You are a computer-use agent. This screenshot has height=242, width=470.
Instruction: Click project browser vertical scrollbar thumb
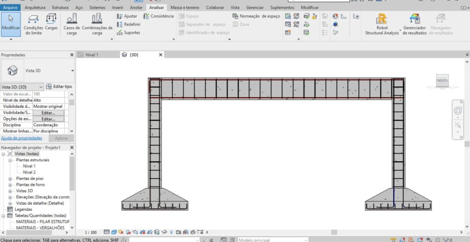point(72,173)
